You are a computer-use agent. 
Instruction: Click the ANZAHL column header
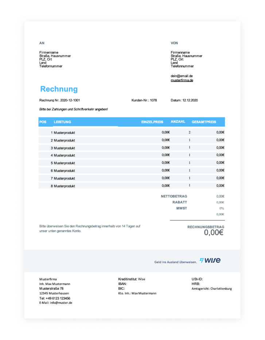tap(178, 122)
